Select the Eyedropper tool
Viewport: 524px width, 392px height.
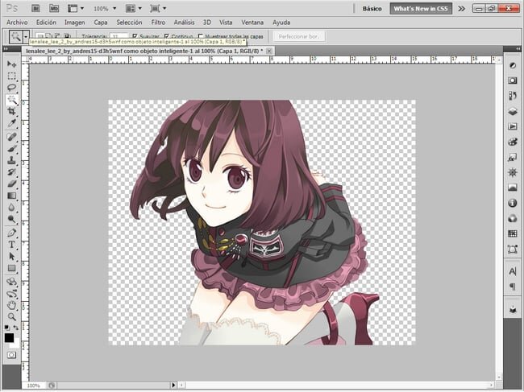pyautogui.click(x=12, y=123)
